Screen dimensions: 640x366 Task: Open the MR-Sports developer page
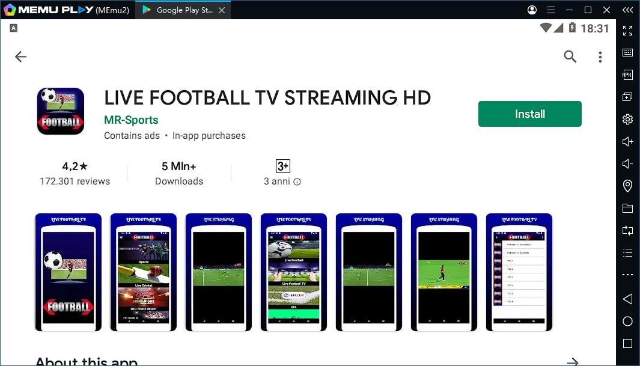coord(132,120)
